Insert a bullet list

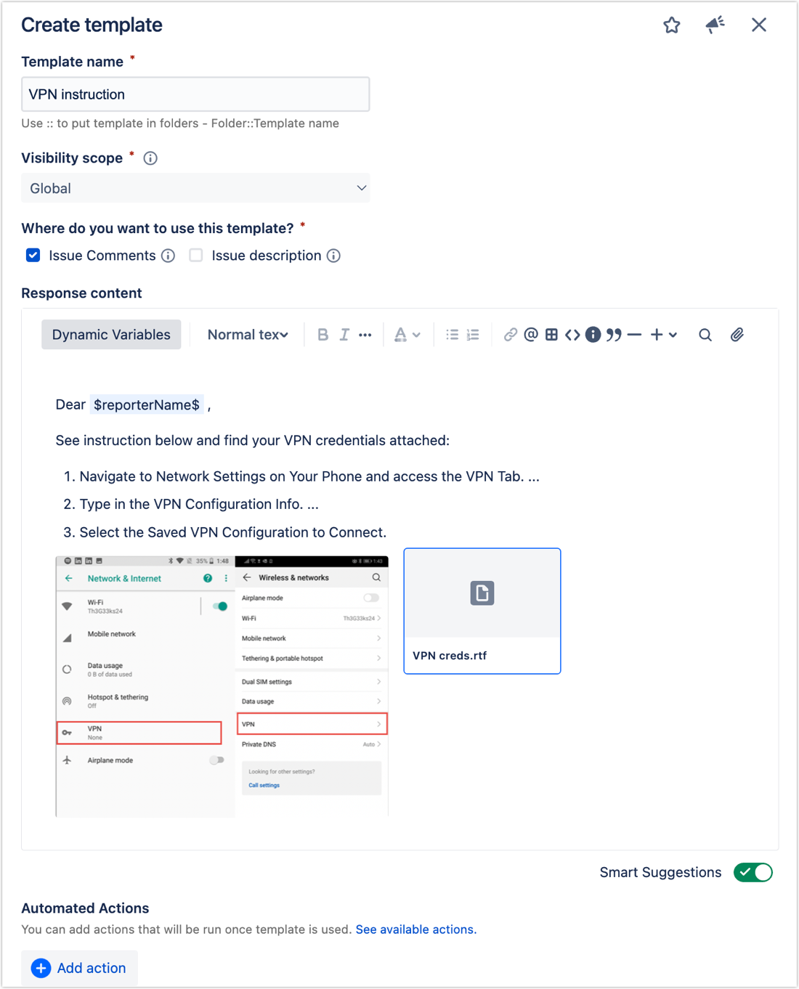point(452,335)
